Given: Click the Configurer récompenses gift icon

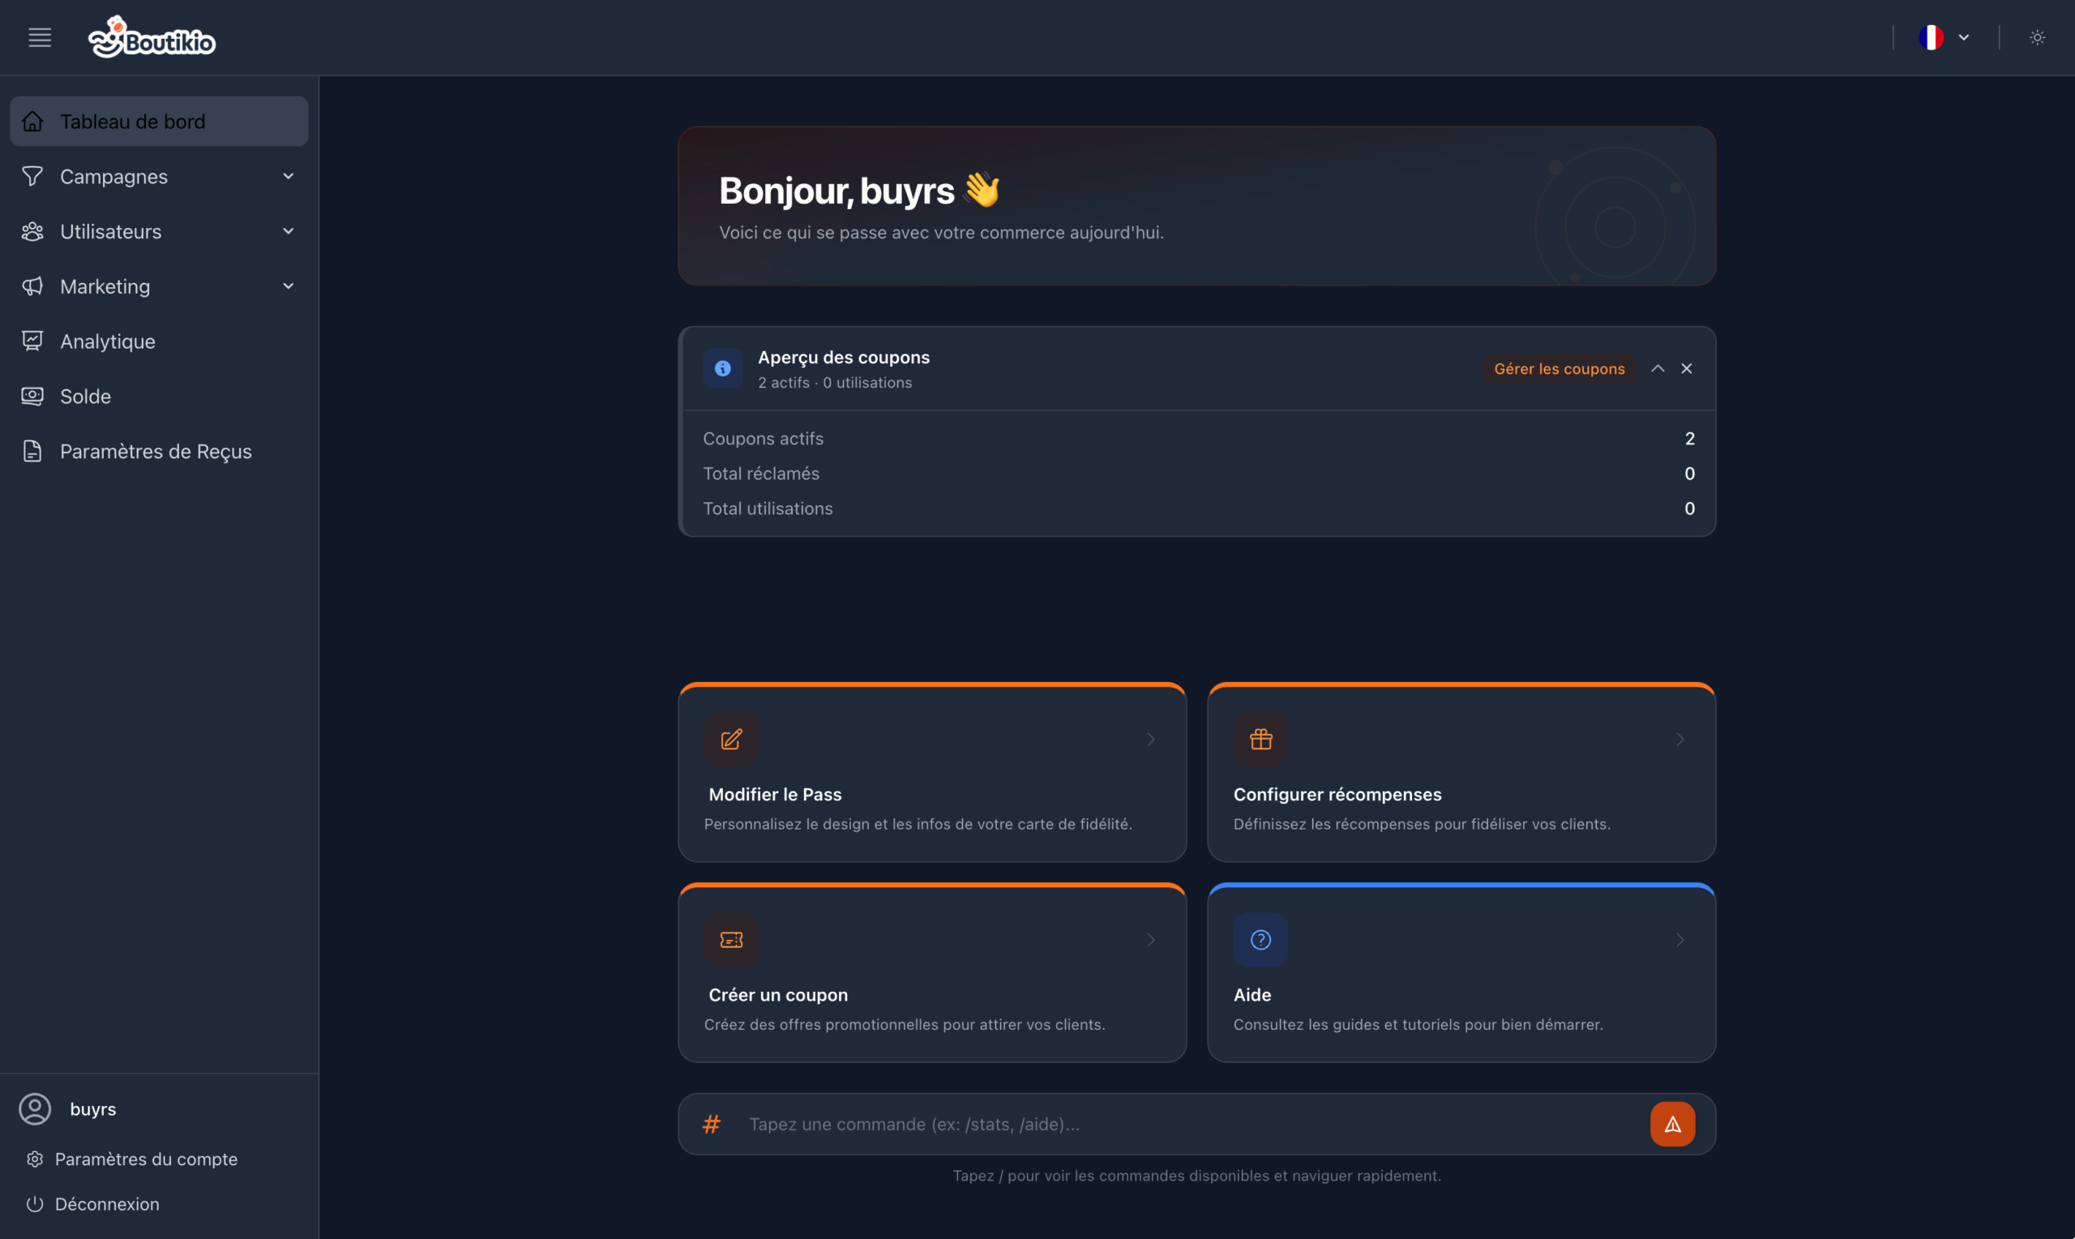Looking at the screenshot, I should point(1260,739).
